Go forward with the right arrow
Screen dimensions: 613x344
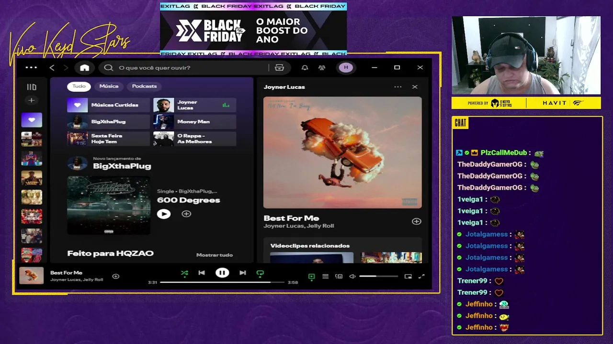tap(66, 68)
